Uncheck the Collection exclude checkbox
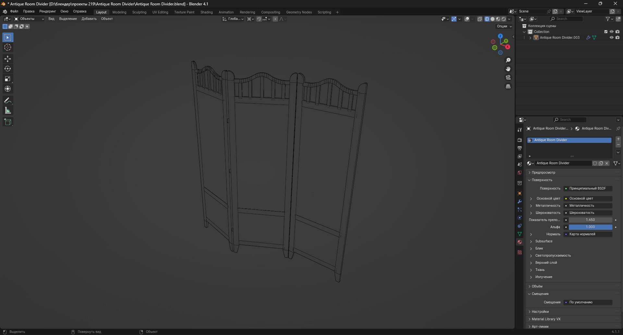623x335 pixels. tap(605, 32)
